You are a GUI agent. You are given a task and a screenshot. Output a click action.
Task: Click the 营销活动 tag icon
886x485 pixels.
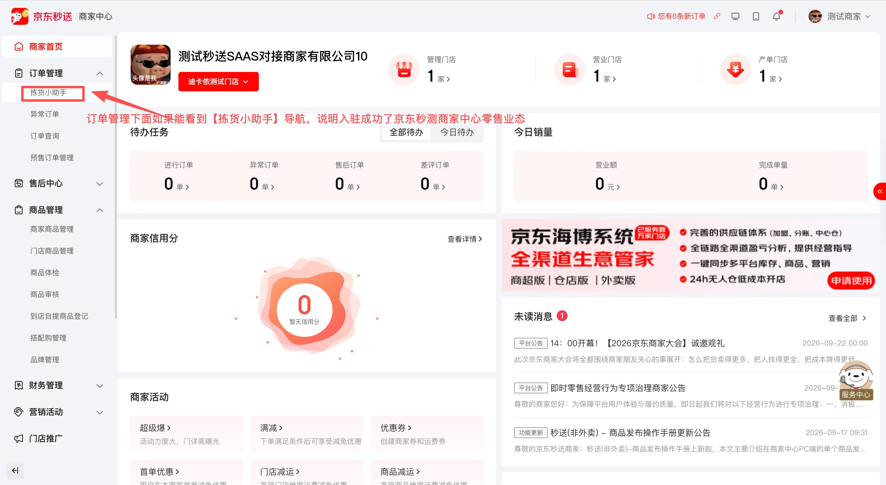click(18, 412)
